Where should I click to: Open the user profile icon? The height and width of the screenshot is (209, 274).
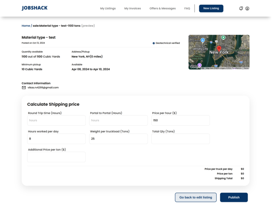click(x=247, y=8)
